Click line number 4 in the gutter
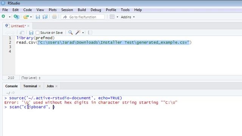The image size is (242, 136). (x=10, y=51)
